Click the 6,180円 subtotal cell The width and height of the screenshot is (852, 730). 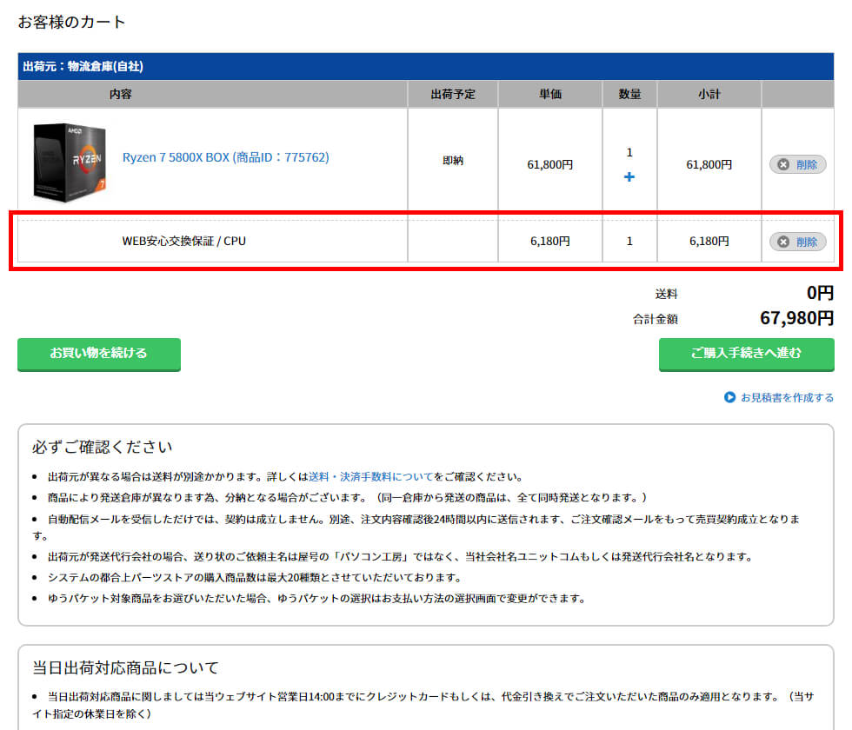(709, 242)
